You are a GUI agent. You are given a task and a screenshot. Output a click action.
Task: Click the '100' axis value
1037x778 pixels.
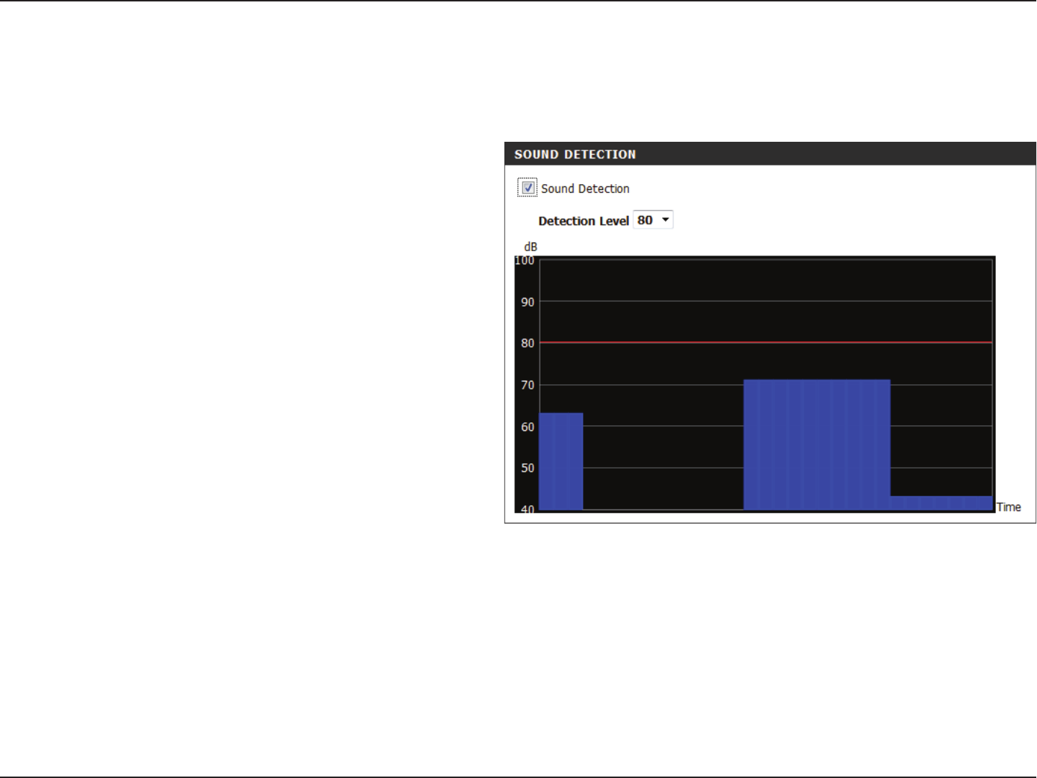pos(525,261)
